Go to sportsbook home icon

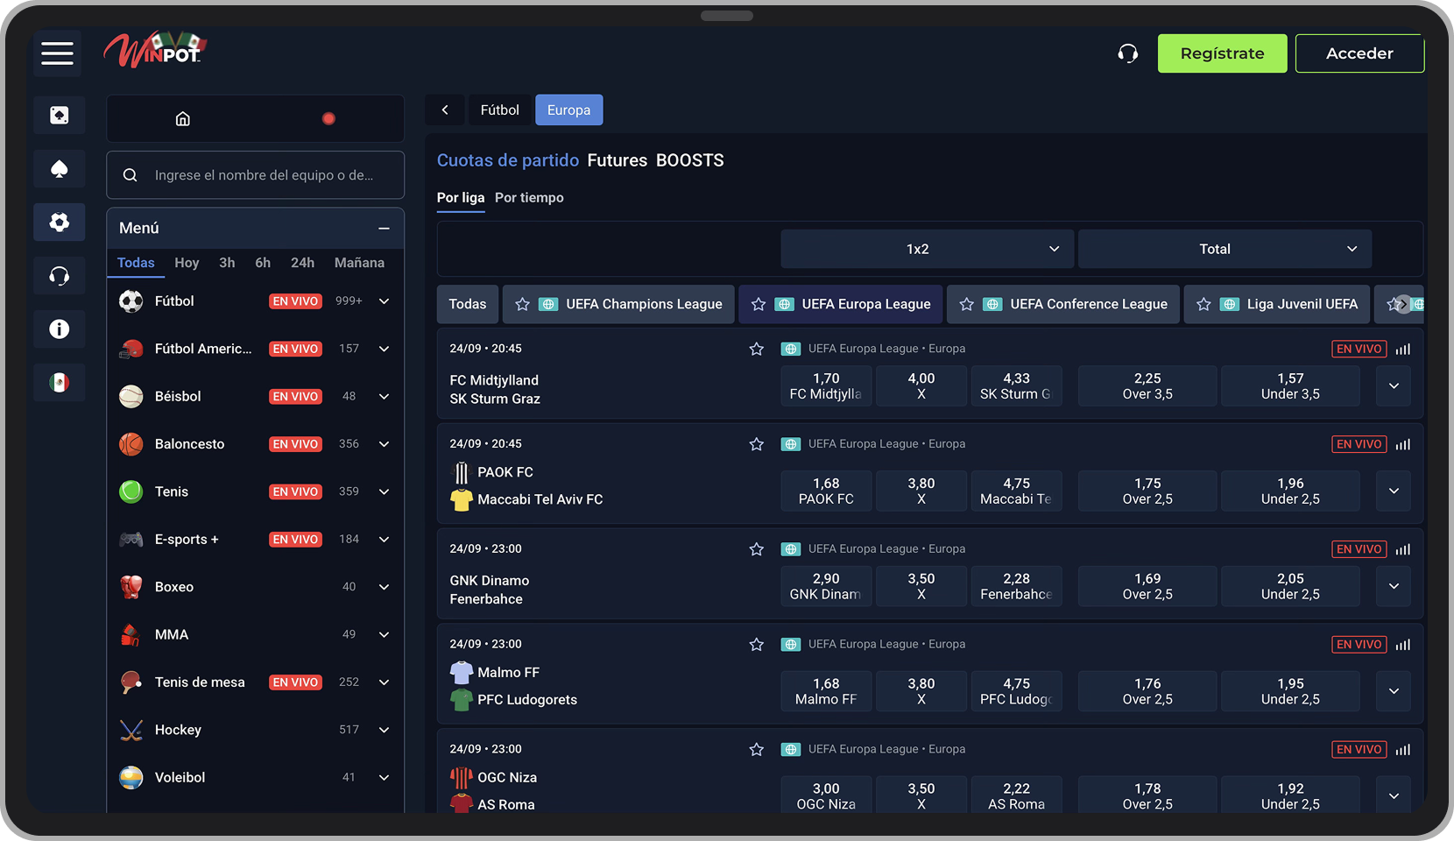pos(182,119)
